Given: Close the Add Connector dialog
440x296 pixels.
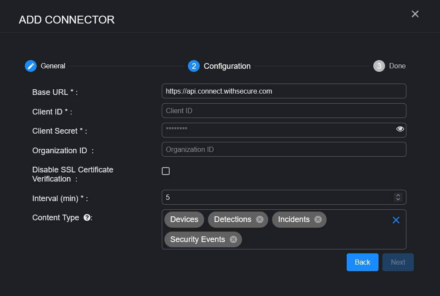Looking at the screenshot, I should pos(415,14).
